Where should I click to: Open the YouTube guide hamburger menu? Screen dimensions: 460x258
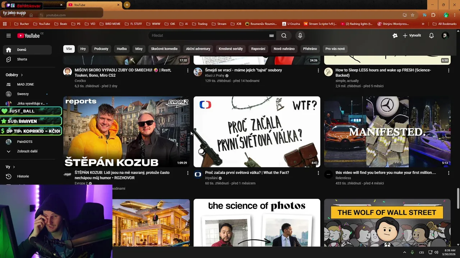[x=9, y=35]
